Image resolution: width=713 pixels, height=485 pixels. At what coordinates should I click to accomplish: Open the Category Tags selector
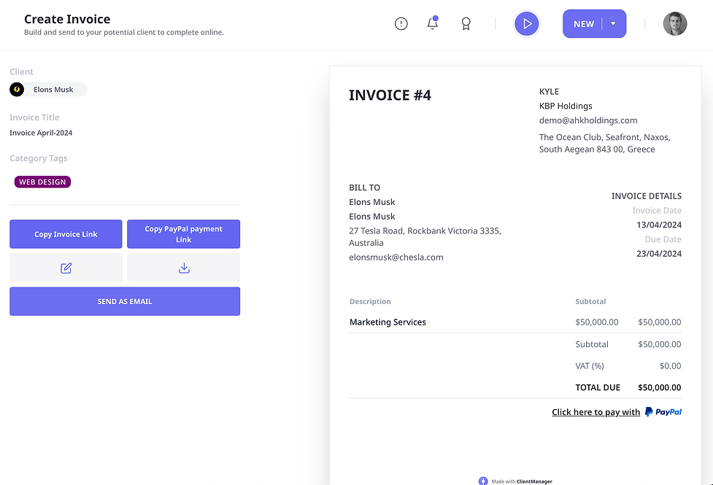(x=38, y=158)
